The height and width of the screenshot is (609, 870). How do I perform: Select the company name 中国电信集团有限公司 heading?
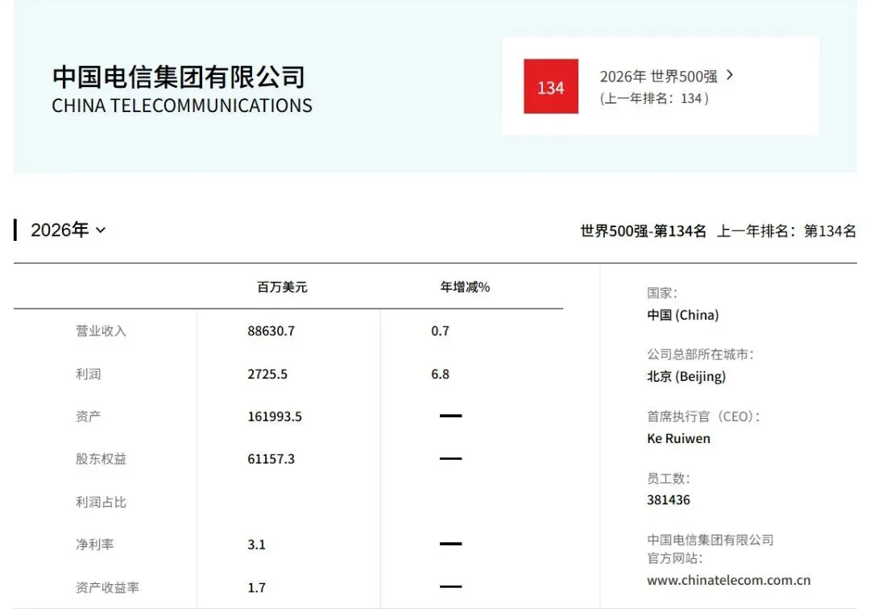pyautogui.click(x=179, y=77)
